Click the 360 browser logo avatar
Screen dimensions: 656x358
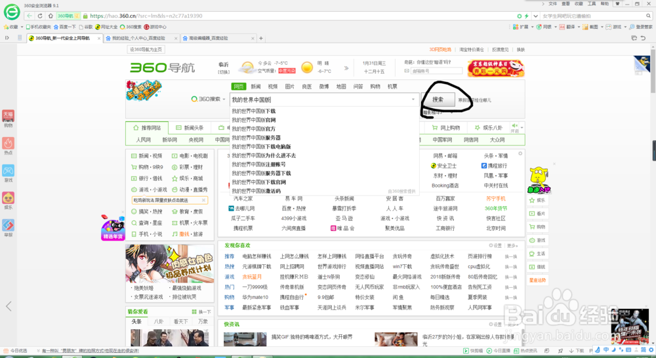pyautogui.click(x=12, y=12)
